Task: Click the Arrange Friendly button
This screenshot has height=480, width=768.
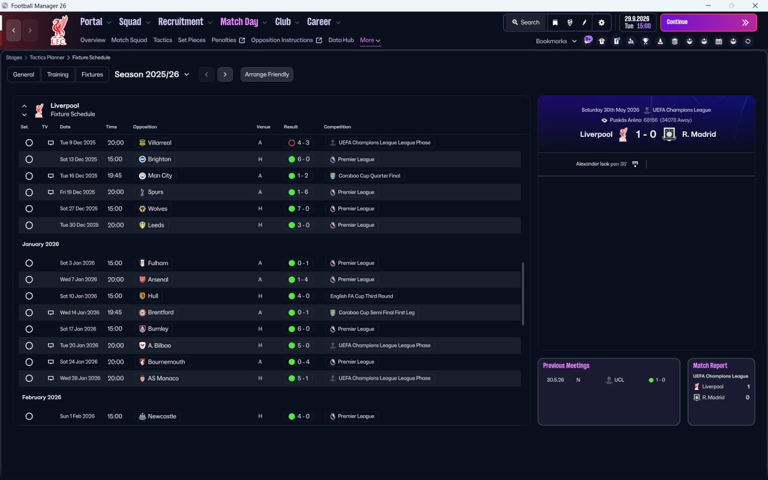Action: point(267,74)
